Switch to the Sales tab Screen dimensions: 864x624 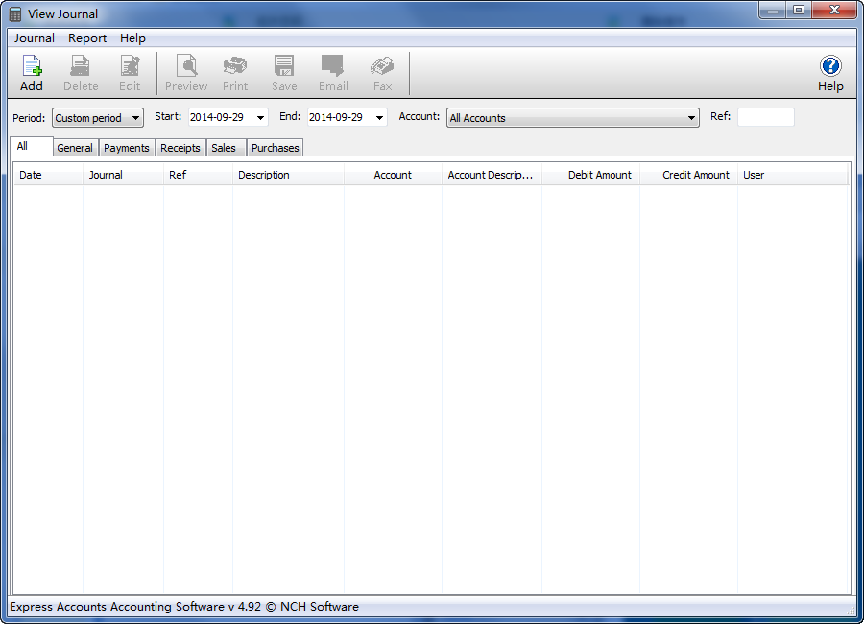coord(225,148)
